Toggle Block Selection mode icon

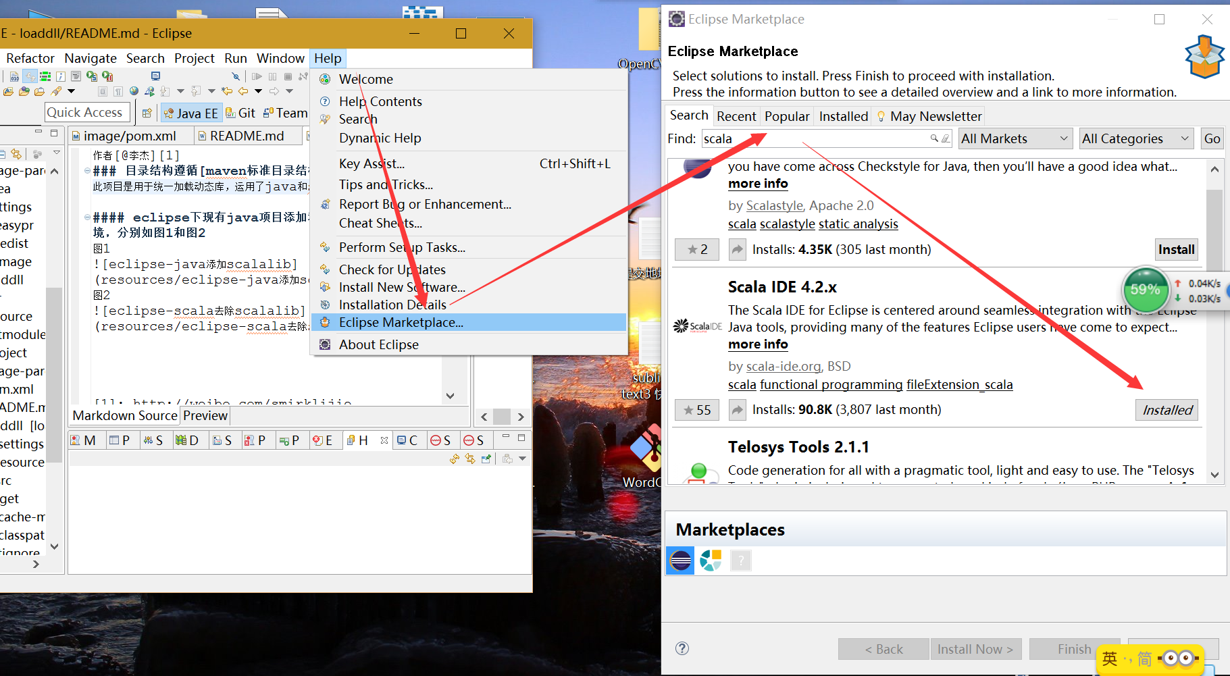coord(103,91)
